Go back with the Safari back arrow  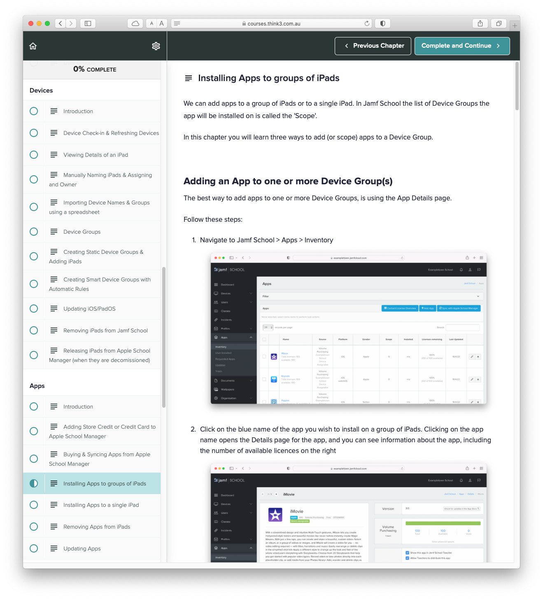[x=61, y=23]
